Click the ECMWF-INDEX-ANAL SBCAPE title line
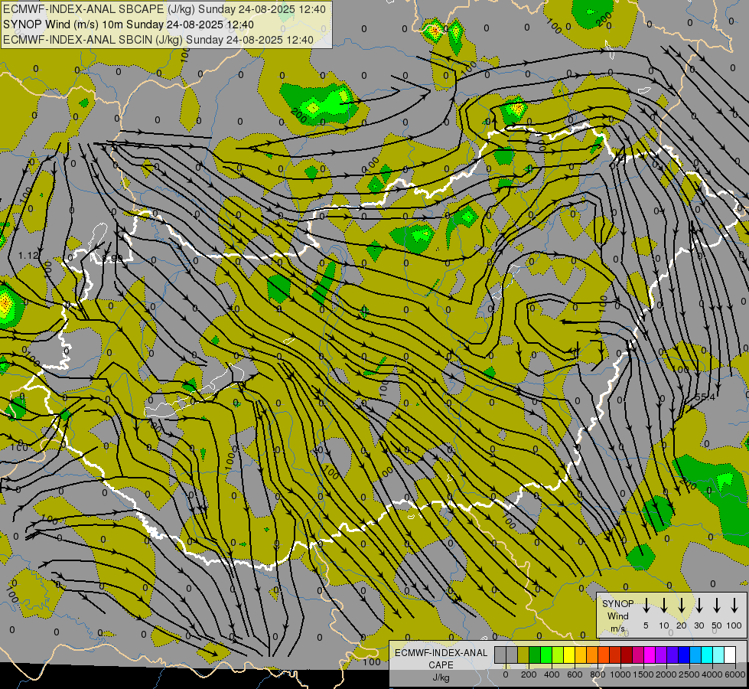This screenshot has height=689, width=749. click(164, 9)
